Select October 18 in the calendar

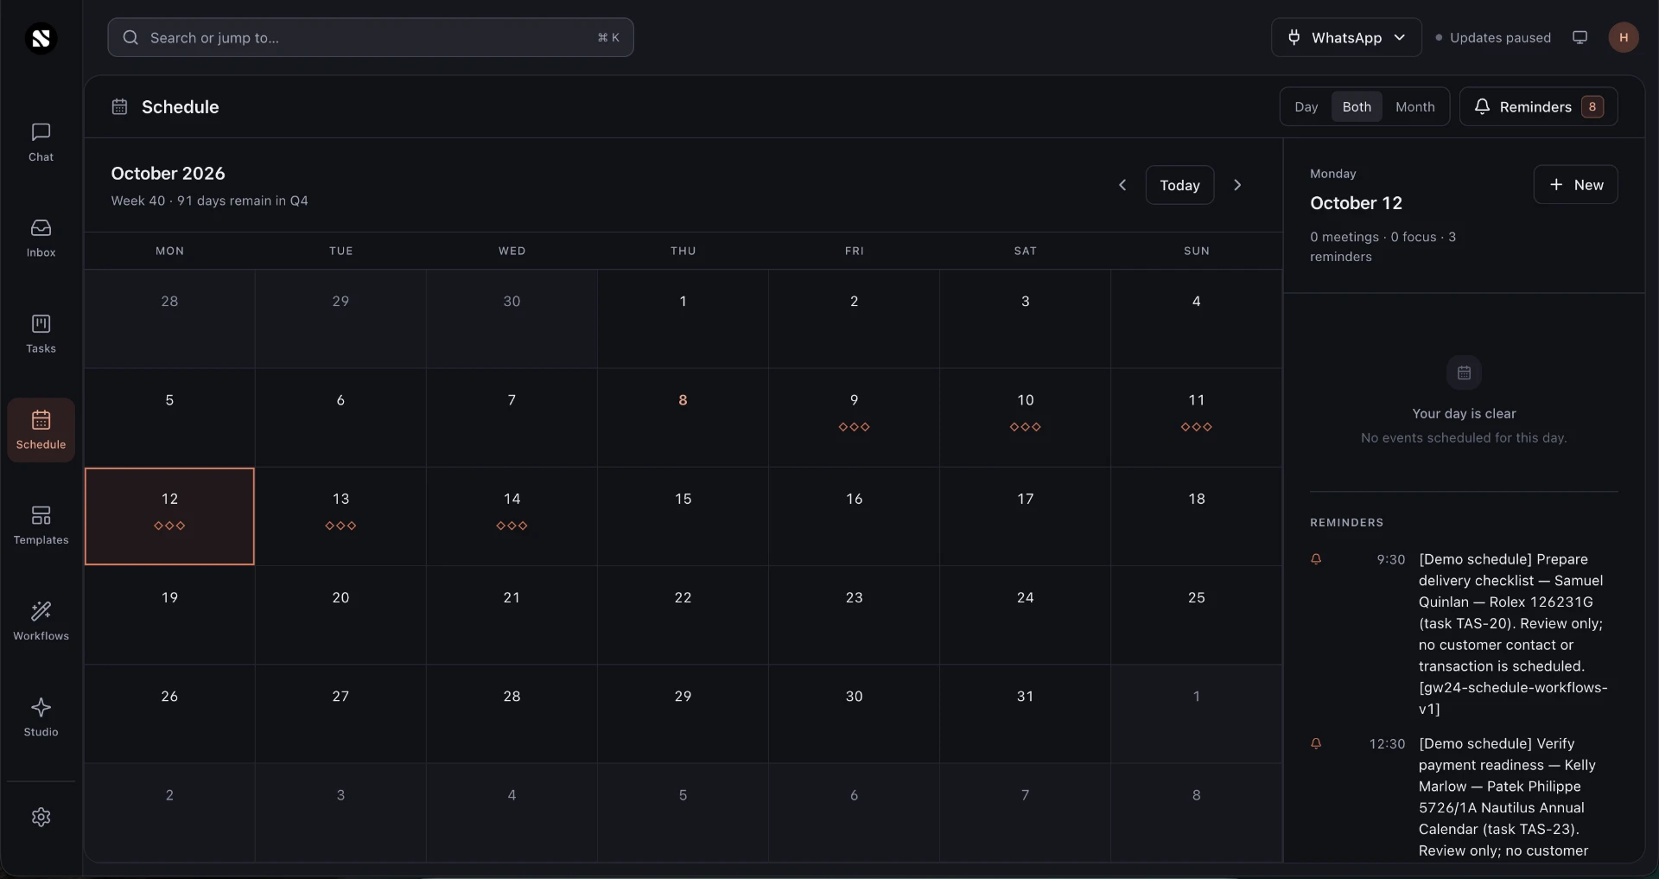click(x=1196, y=516)
